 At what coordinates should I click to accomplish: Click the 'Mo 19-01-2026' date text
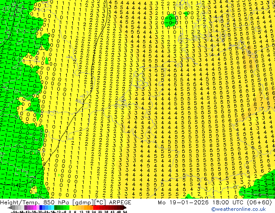coord(183,203)
